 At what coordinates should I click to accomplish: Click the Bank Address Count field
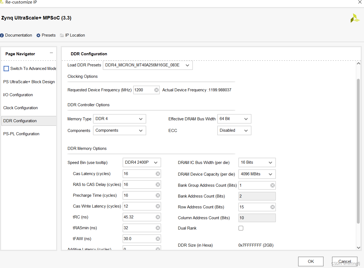point(257,196)
